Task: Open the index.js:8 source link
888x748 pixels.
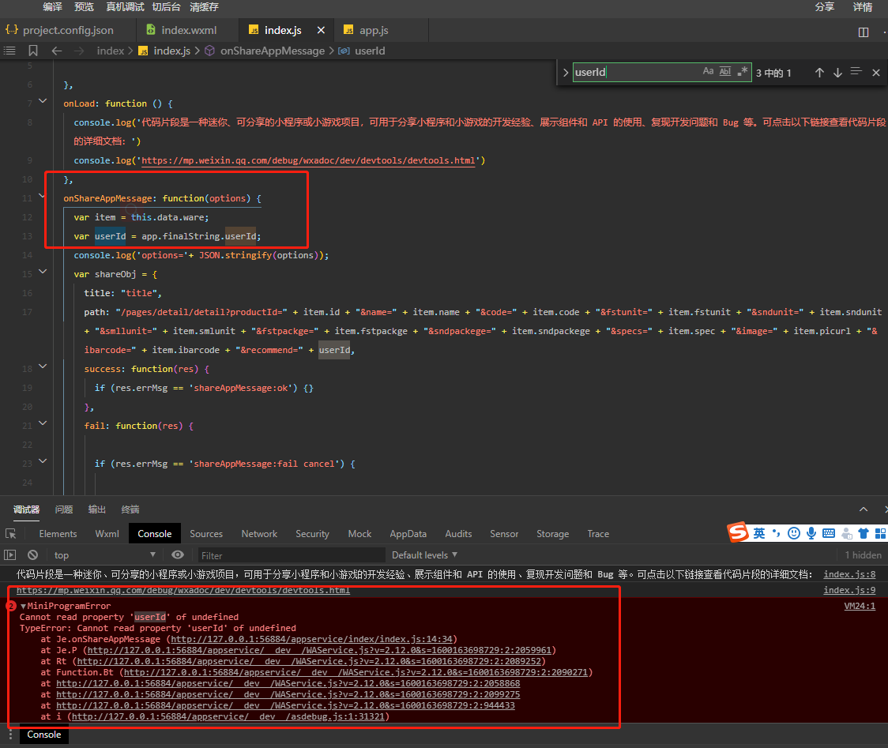Action: (x=849, y=574)
